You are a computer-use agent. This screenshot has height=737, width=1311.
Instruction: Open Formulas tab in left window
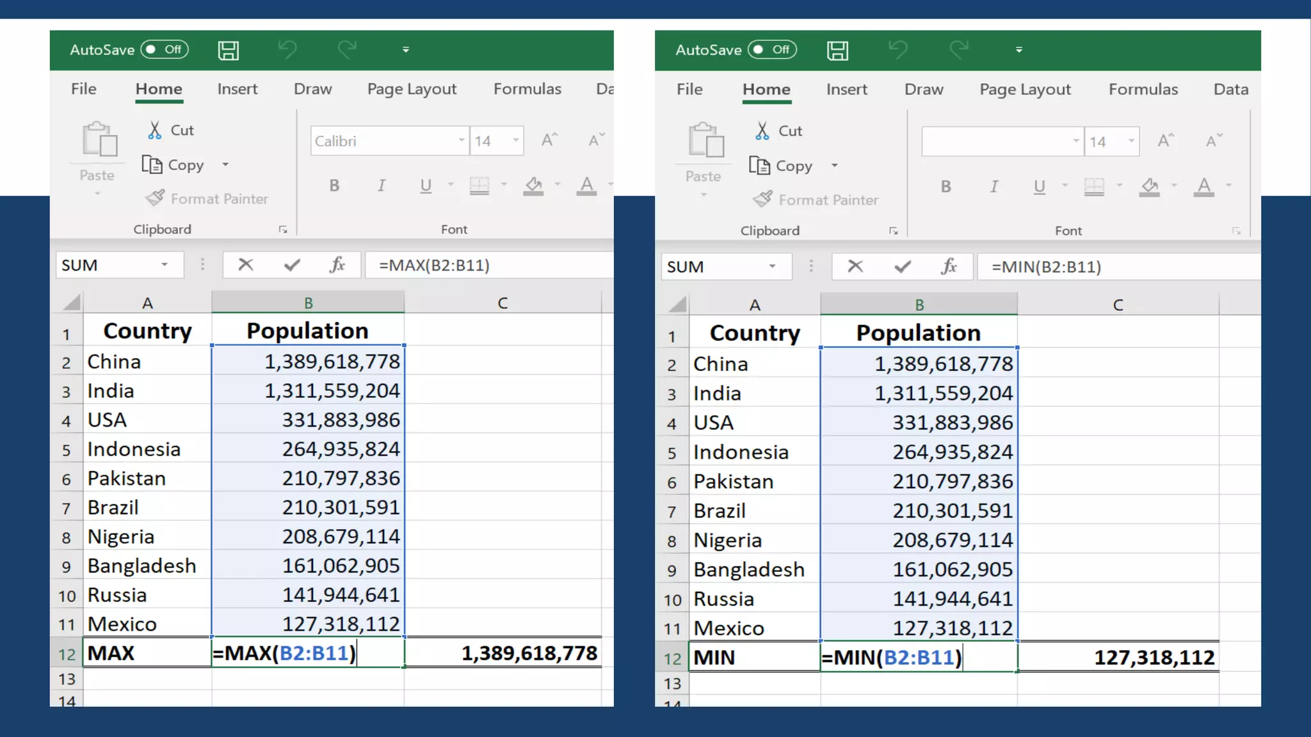tap(527, 89)
